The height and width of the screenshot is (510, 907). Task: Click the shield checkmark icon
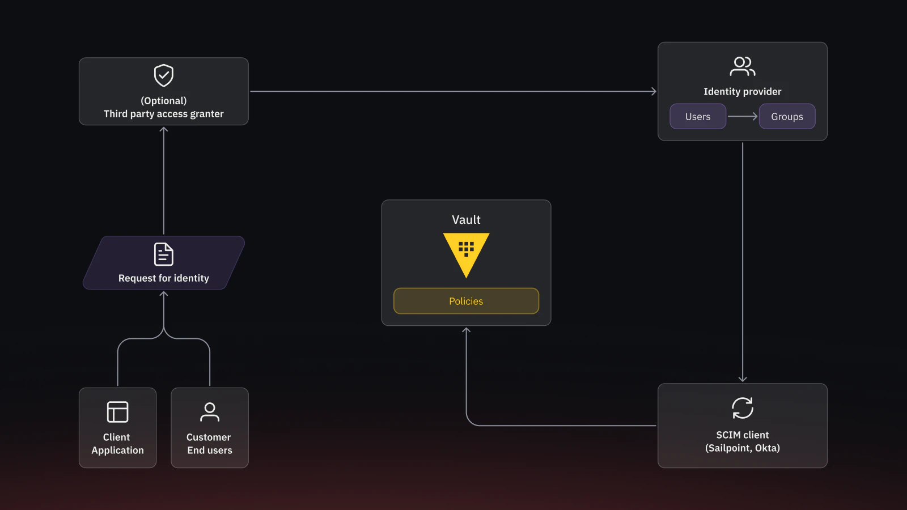[164, 75]
